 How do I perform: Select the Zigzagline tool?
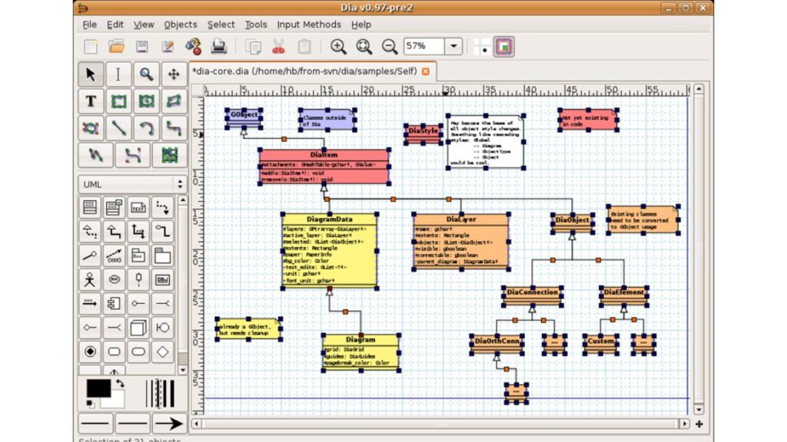click(174, 128)
